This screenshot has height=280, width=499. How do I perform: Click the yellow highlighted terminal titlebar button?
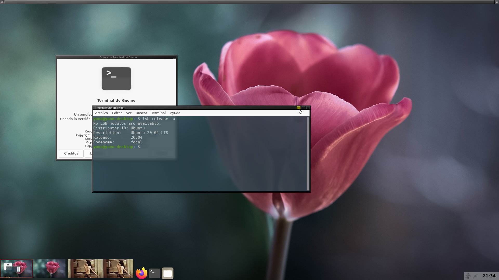pyautogui.click(x=299, y=108)
